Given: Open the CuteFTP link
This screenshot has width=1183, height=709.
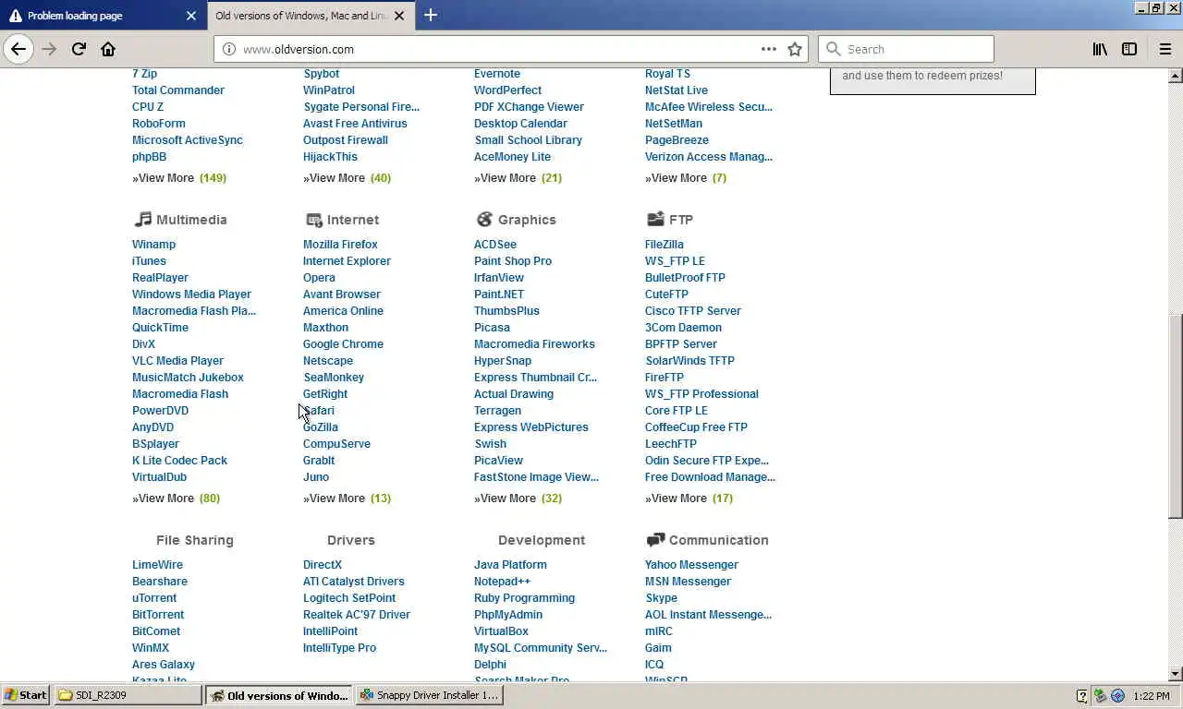Looking at the screenshot, I should 666,294.
